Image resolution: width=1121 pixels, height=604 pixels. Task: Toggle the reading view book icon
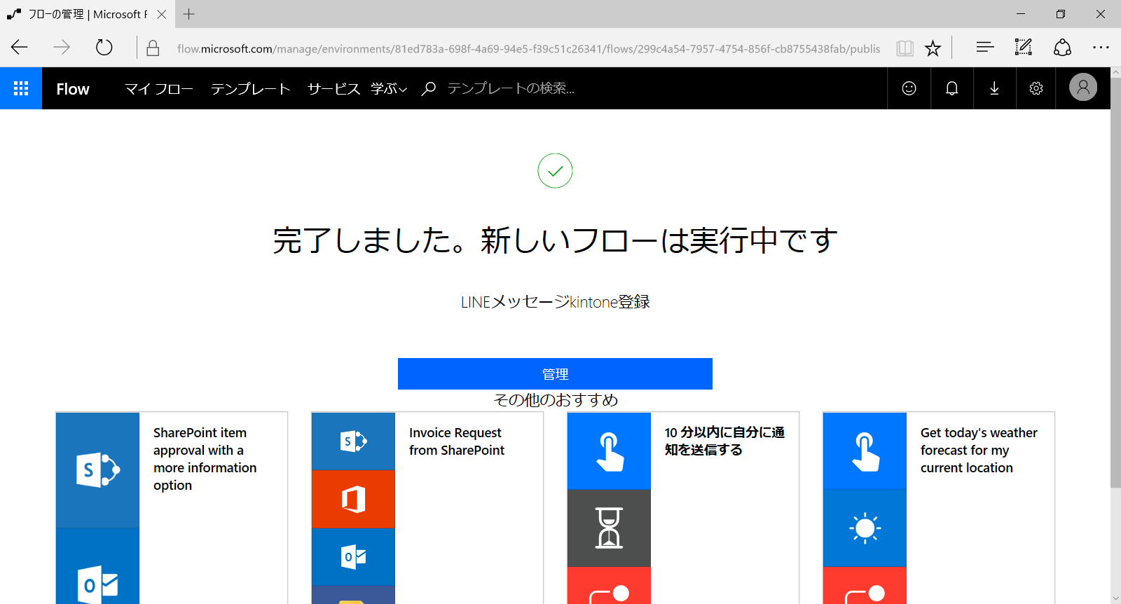905,48
